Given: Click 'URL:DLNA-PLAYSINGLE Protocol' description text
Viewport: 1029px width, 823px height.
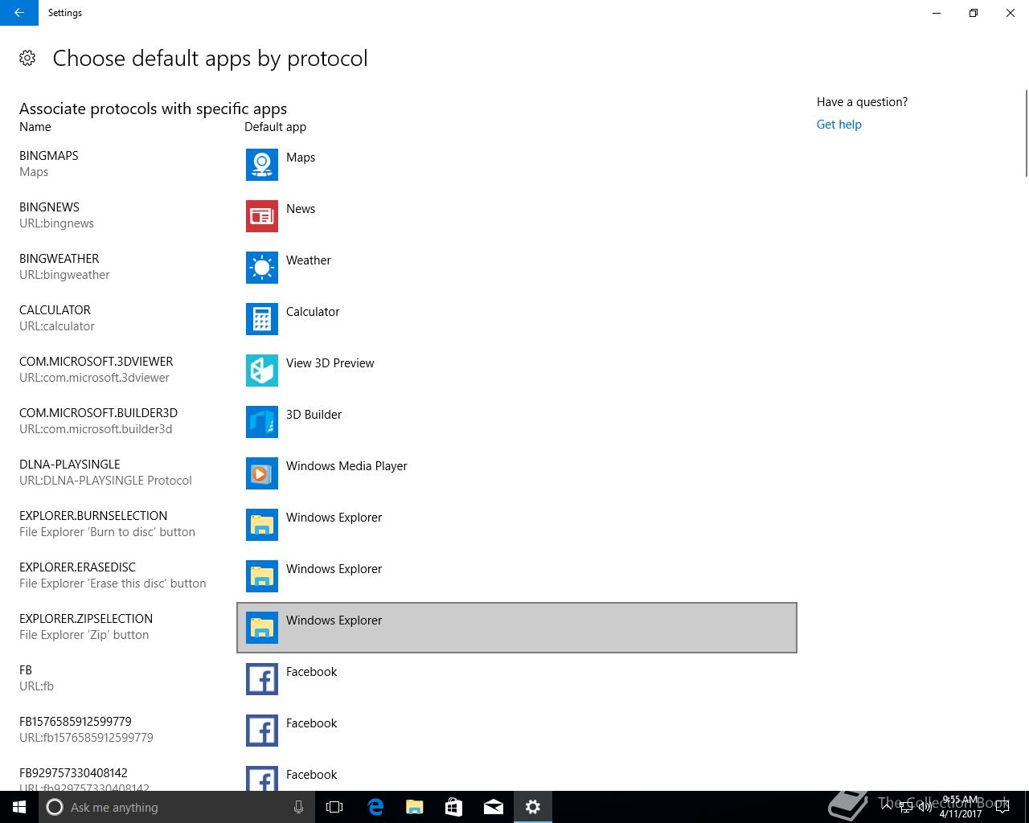Looking at the screenshot, I should [105, 481].
